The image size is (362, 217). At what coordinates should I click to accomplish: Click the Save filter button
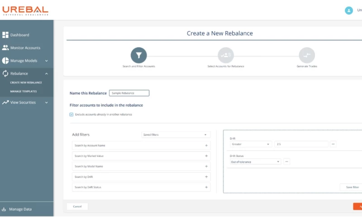click(352, 187)
